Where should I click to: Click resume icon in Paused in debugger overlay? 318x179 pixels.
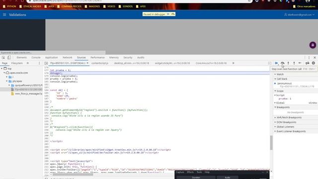click(x=168, y=14)
